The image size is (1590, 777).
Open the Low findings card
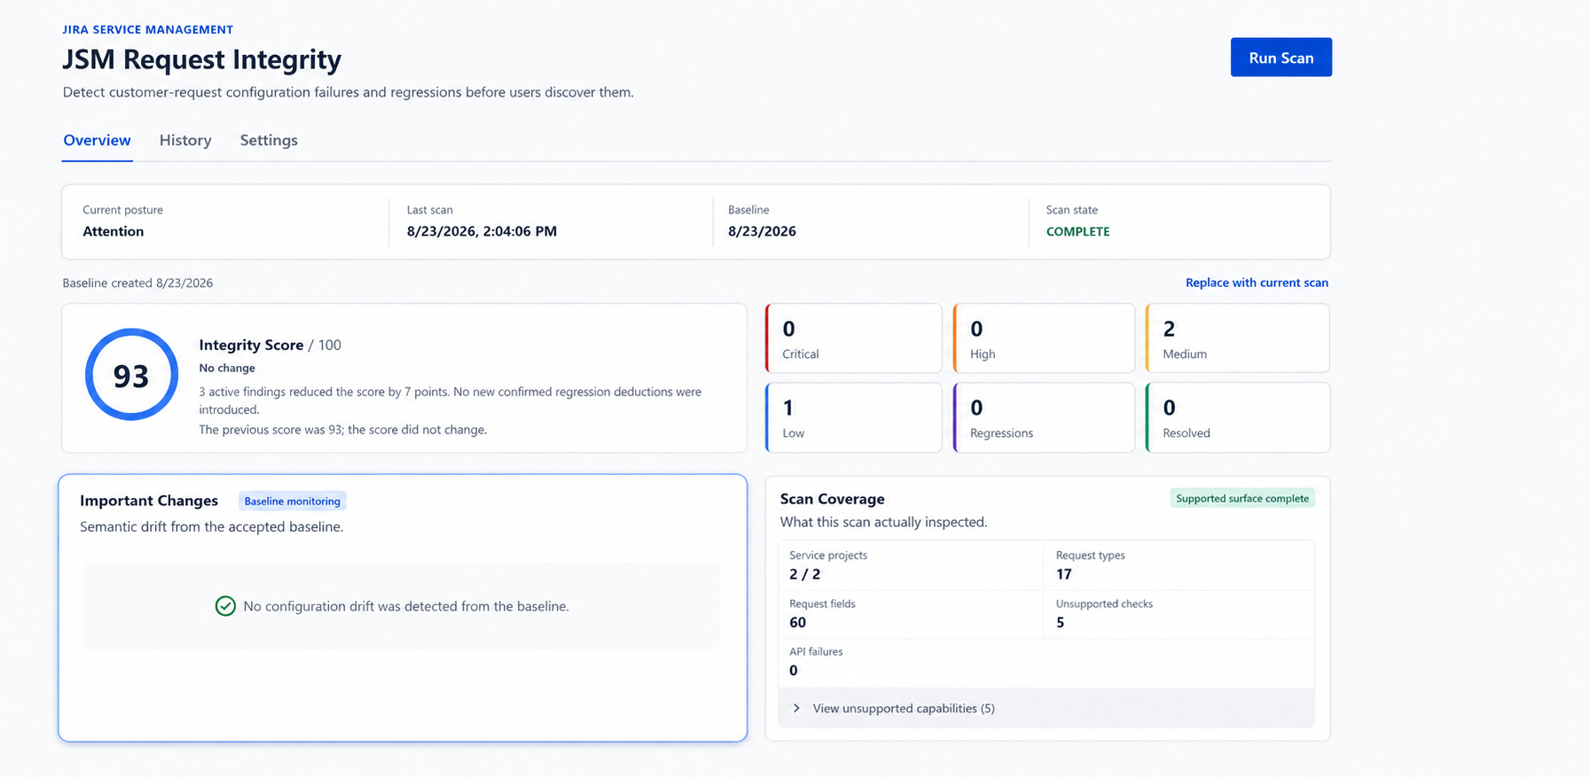click(x=853, y=417)
